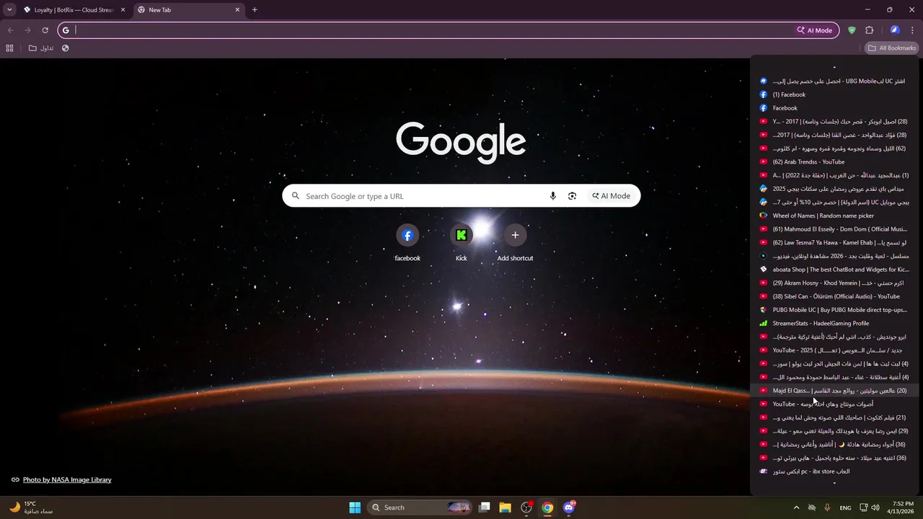Open the تداول bookmarks folder
The height and width of the screenshot is (519, 923).
tap(41, 48)
